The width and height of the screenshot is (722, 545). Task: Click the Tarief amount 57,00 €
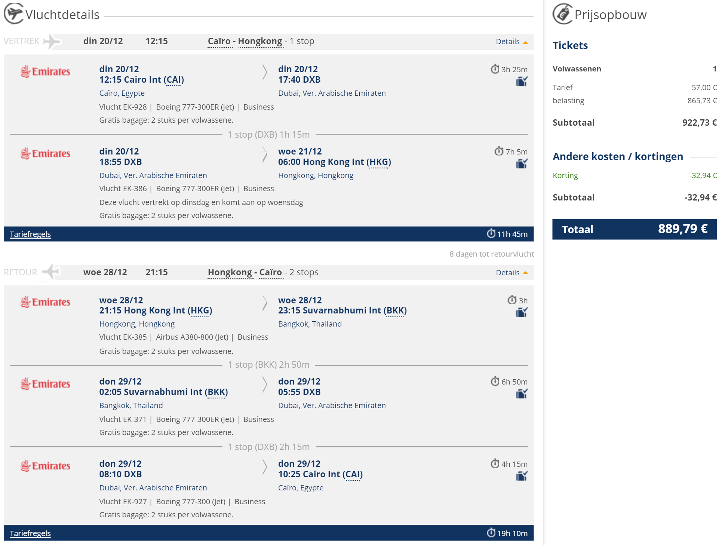tap(704, 88)
